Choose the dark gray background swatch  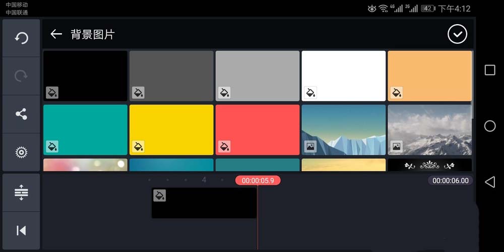click(x=171, y=76)
